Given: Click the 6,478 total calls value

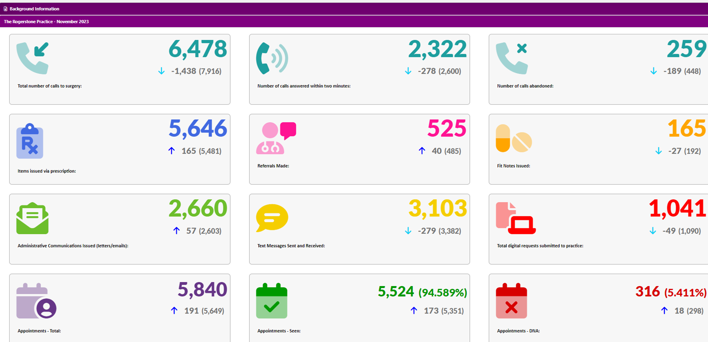Looking at the screenshot, I should click(x=197, y=49).
